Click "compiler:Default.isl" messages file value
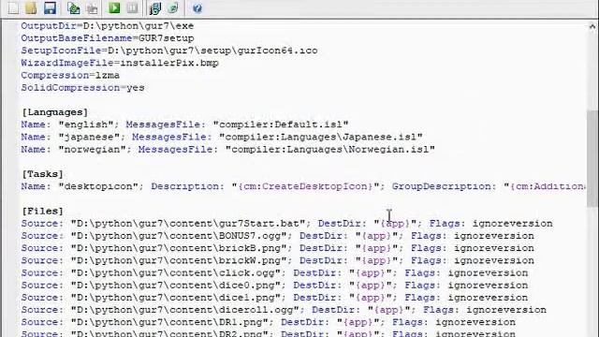 click(x=281, y=125)
